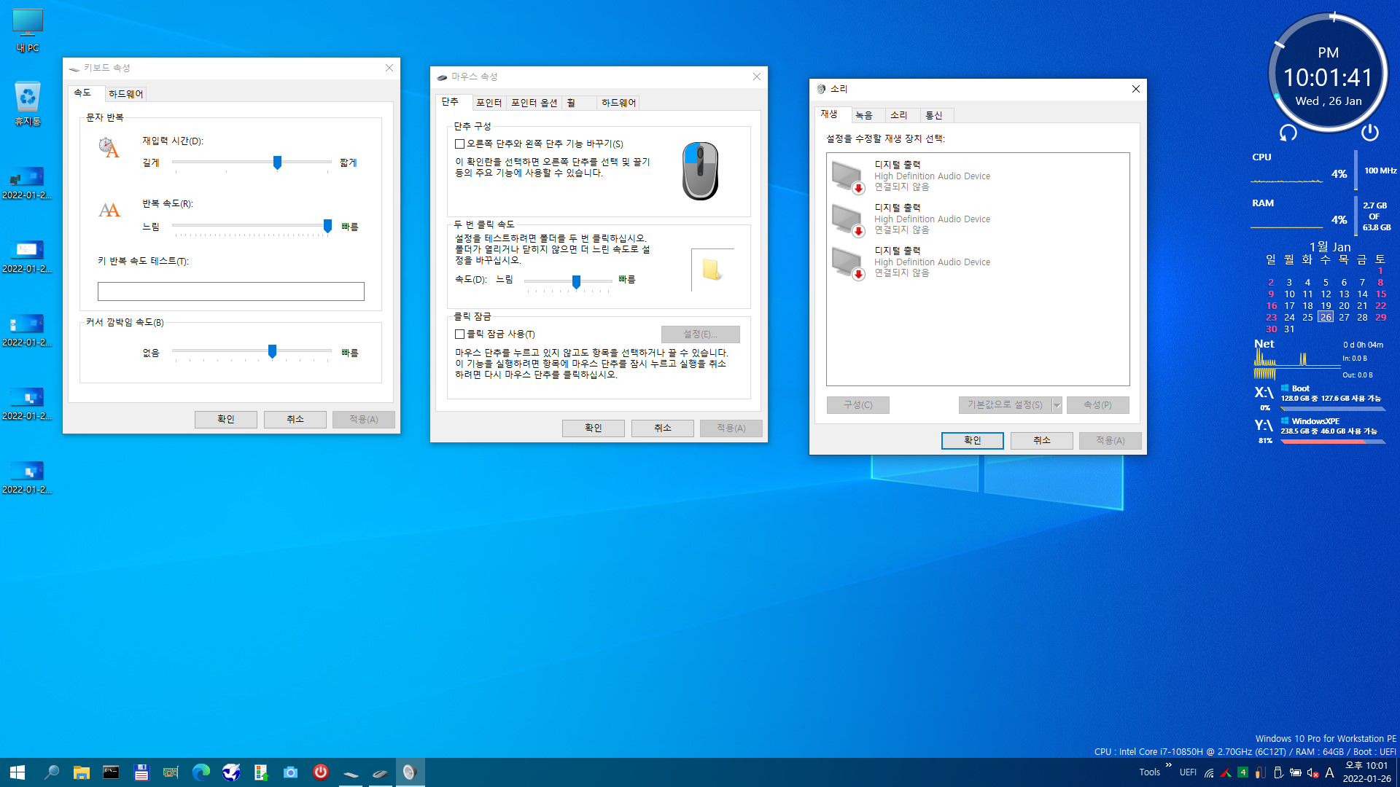Click the 키 반복 속도 테스트 text field
The height and width of the screenshot is (787, 1400).
tap(231, 291)
